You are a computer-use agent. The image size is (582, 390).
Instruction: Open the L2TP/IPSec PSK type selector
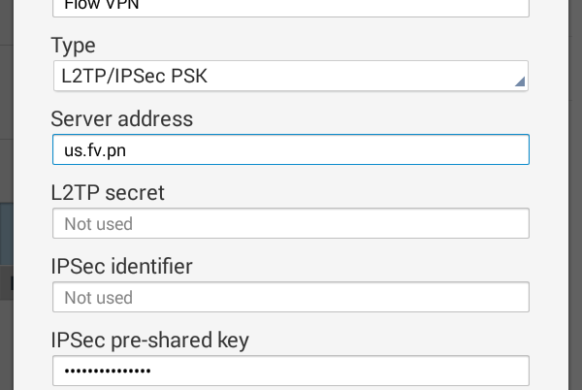[289, 77]
